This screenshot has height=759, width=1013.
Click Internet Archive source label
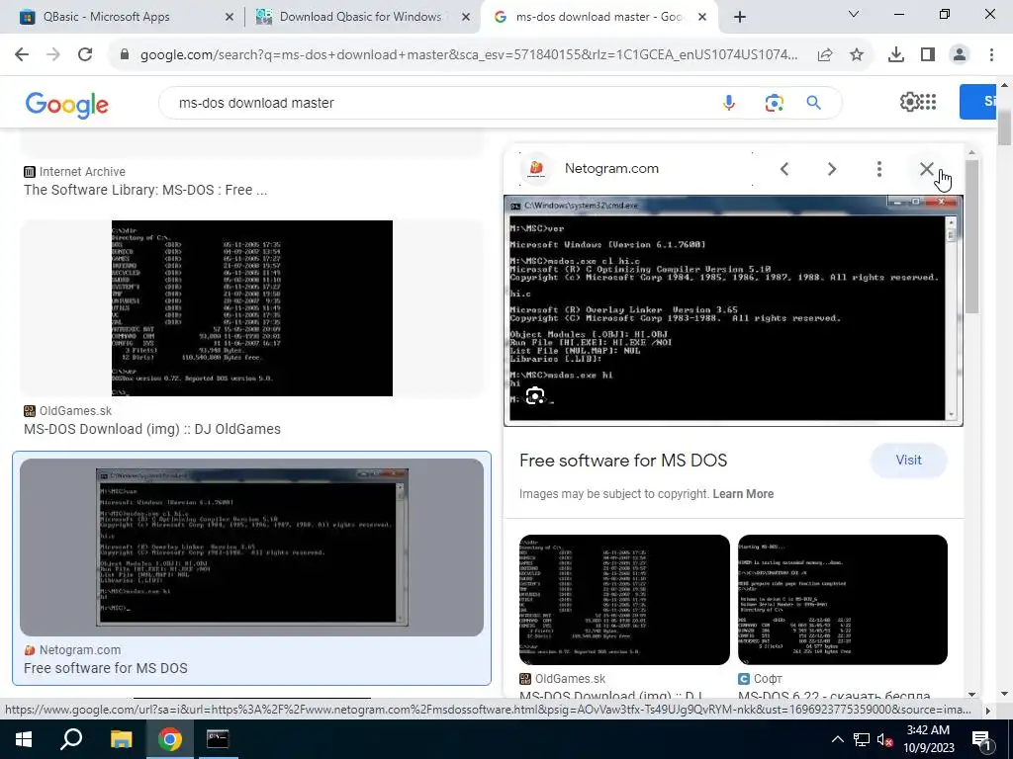82,172
